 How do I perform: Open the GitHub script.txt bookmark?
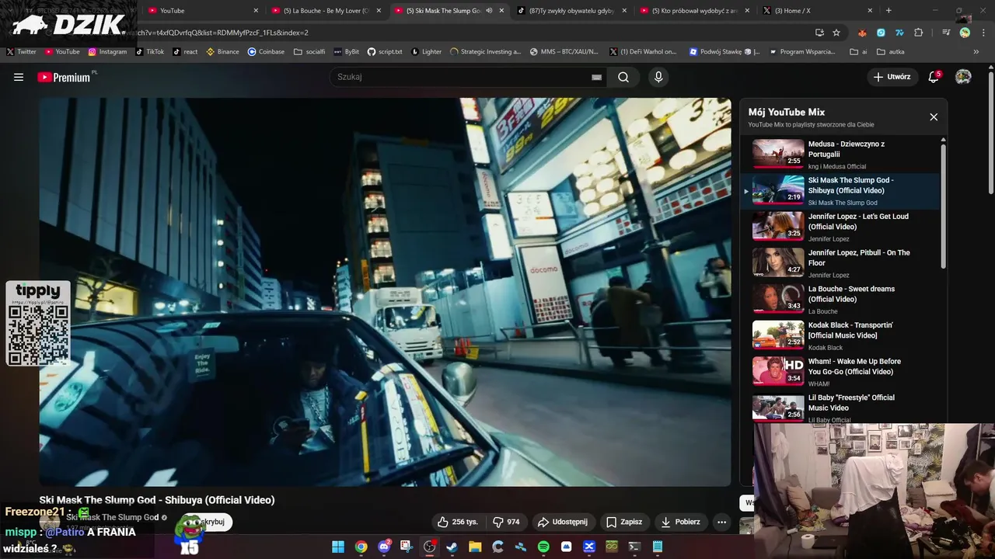coord(385,52)
